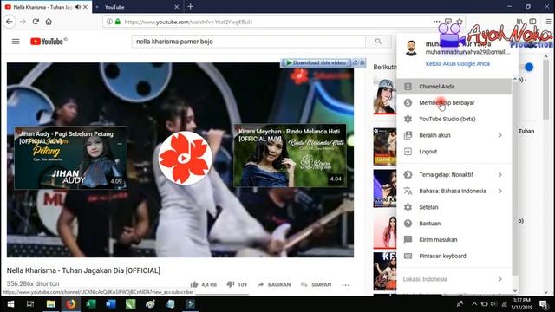
Task: Click the video title Nella Kharisma - Tuhan Jagakan Dia
Action: 83,270
